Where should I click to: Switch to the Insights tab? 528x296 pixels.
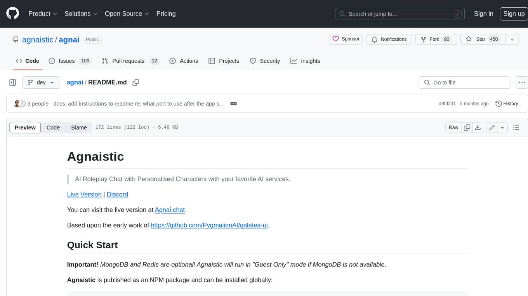305,61
